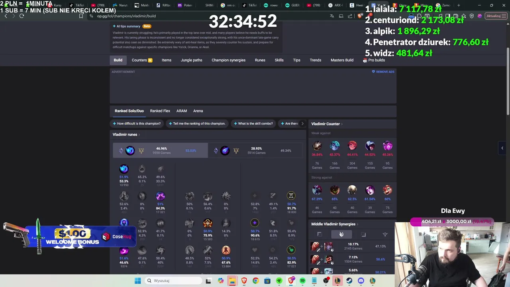Click the op.gg address bar URL
This screenshot has height=287, width=510.
click(126, 16)
